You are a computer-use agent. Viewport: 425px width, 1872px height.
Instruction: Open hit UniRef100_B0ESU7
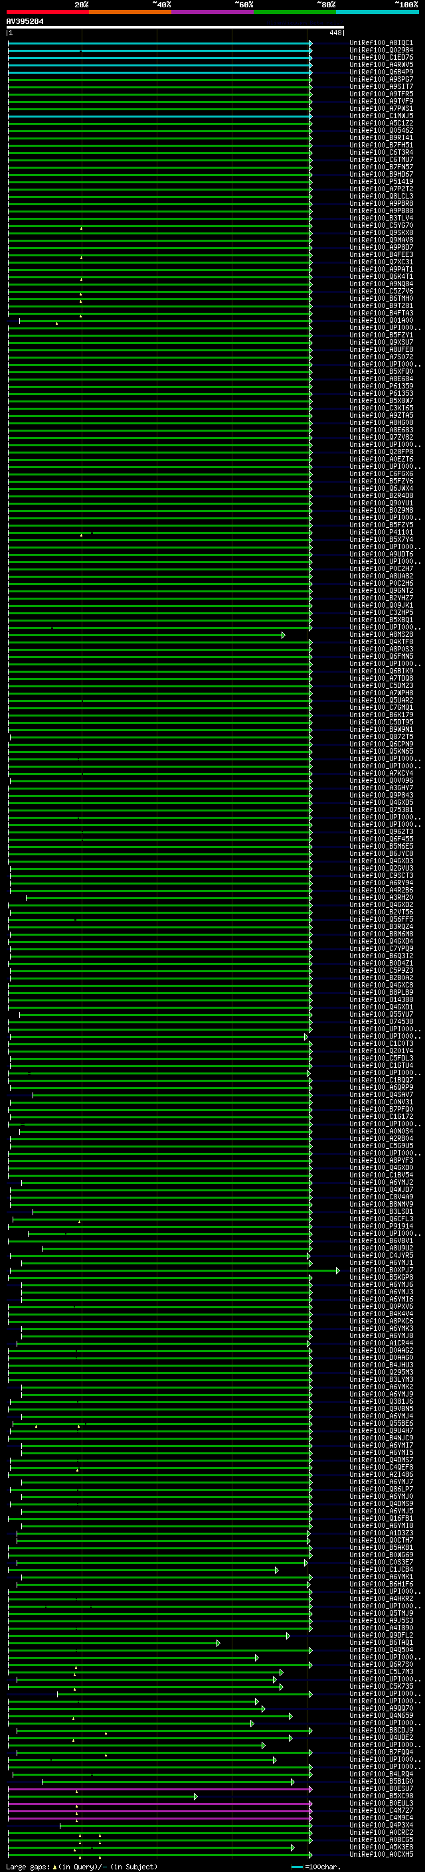pyautogui.click(x=381, y=1788)
